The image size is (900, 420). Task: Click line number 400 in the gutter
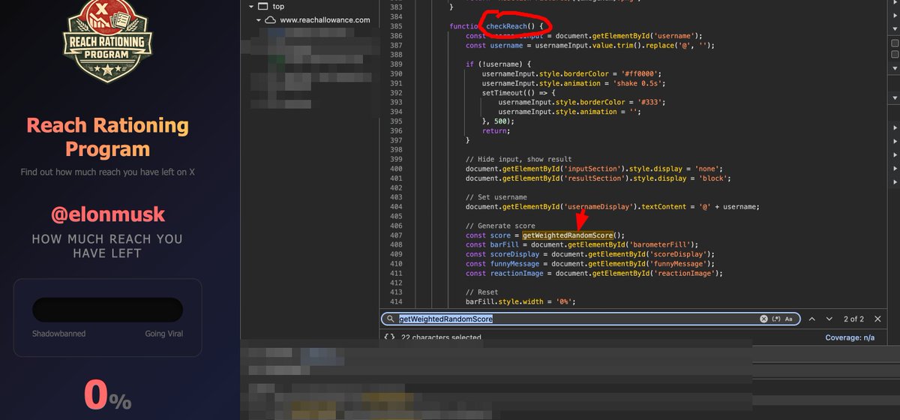pyautogui.click(x=396, y=169)
